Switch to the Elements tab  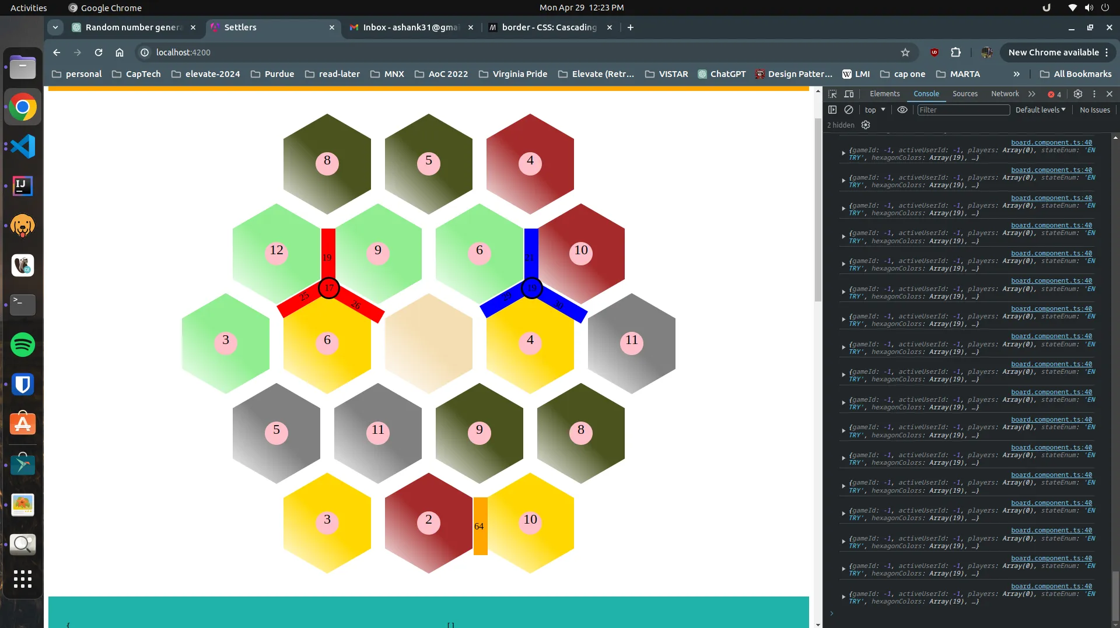[x=884, y=94]
